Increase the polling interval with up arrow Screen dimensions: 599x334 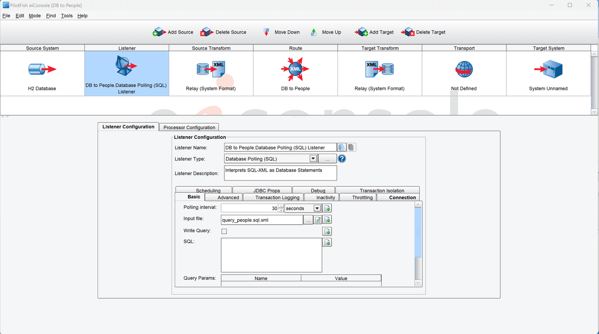281,206
